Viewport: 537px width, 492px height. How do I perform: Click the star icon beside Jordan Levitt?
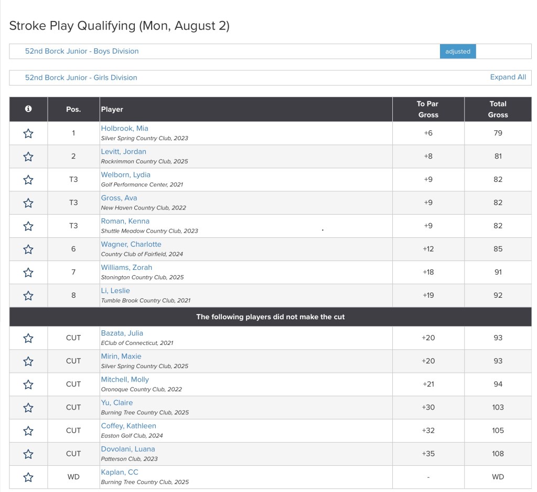[28, 156]
